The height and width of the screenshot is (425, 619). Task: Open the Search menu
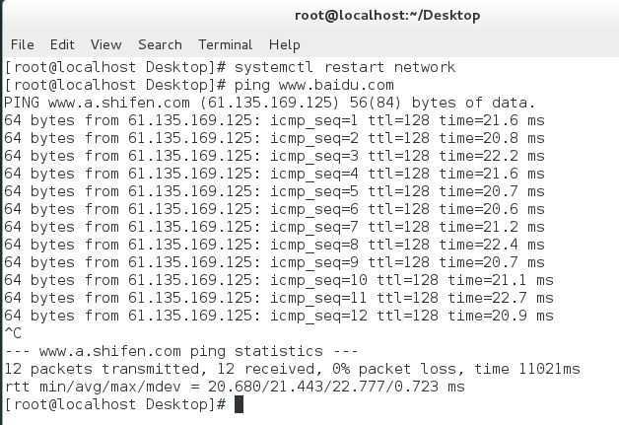tap(160, 44)
